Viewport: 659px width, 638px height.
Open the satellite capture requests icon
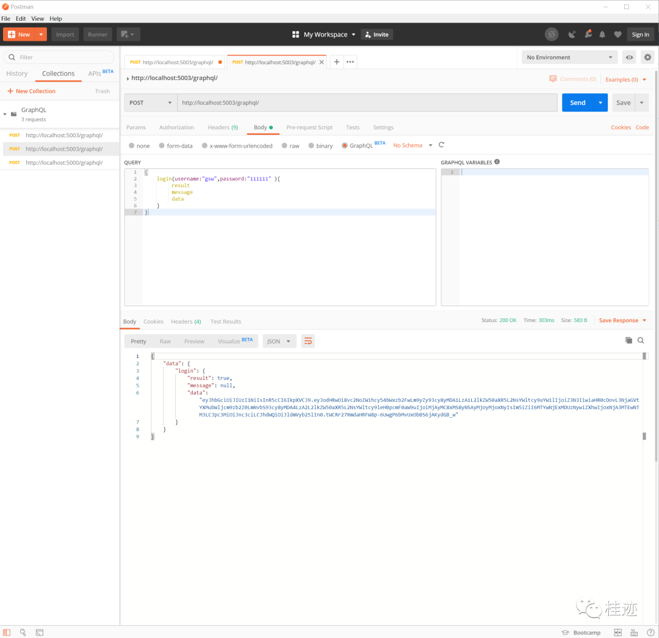572,34
